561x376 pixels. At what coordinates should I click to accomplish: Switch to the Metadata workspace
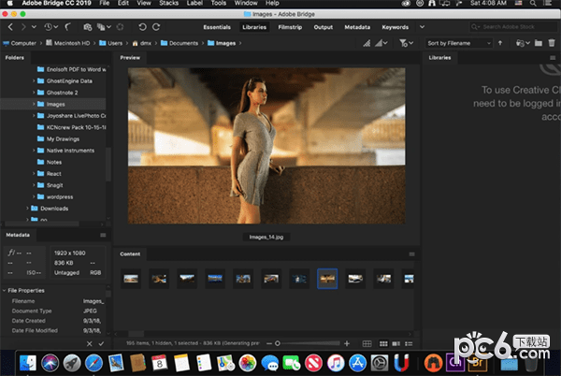pyautogui.click(x=357, y=27)
